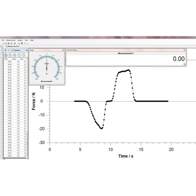Click the Save floppy disk toolbar icon

point(8,43)
